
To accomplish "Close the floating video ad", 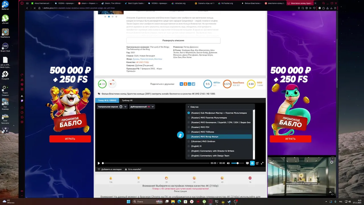I will tap(332, 162).
